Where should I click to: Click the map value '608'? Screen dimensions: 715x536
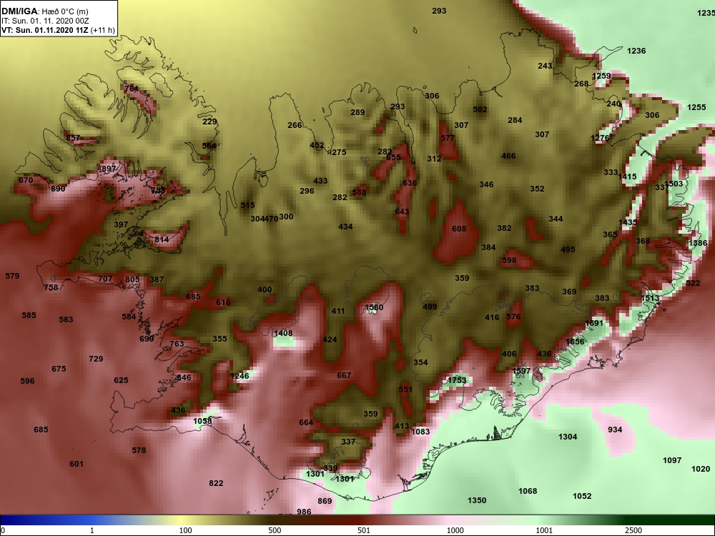tap(459, 229)
